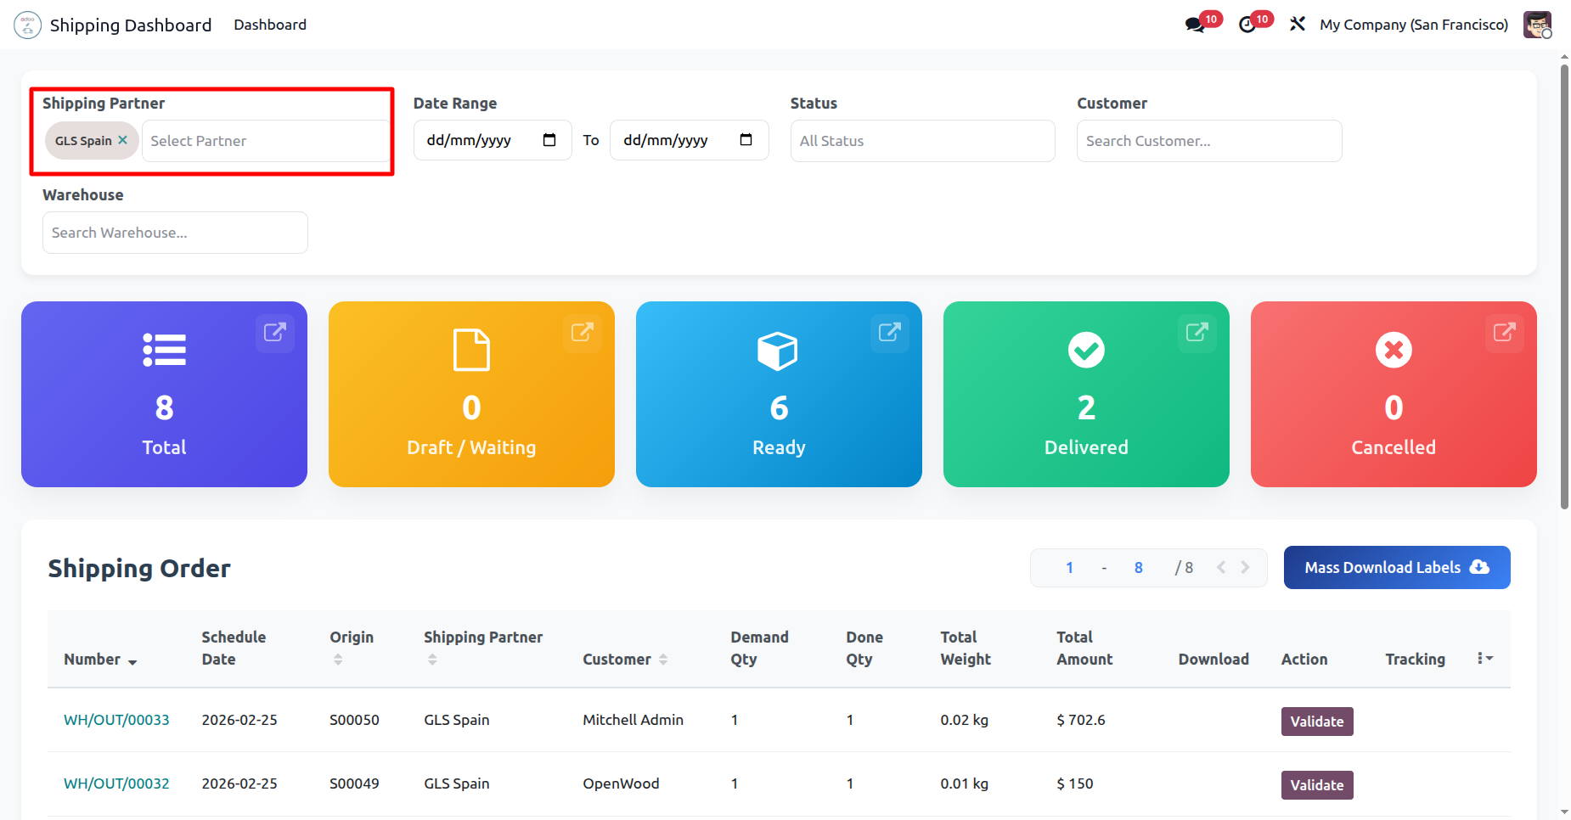
Task: Open the Total card external link icon
Action: 274,332
